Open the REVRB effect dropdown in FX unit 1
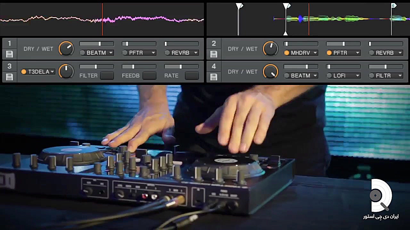The height and width of the screenshot is (230, 410). (x=196, y=53)
